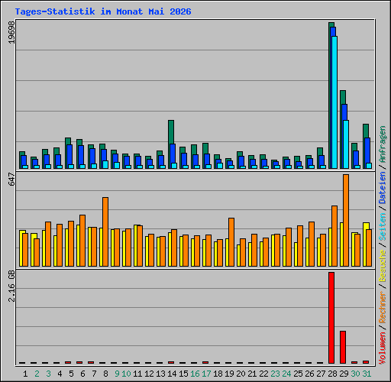Click the red 'Volumen' legend label

pyautogui.click(x=383, y=348)
